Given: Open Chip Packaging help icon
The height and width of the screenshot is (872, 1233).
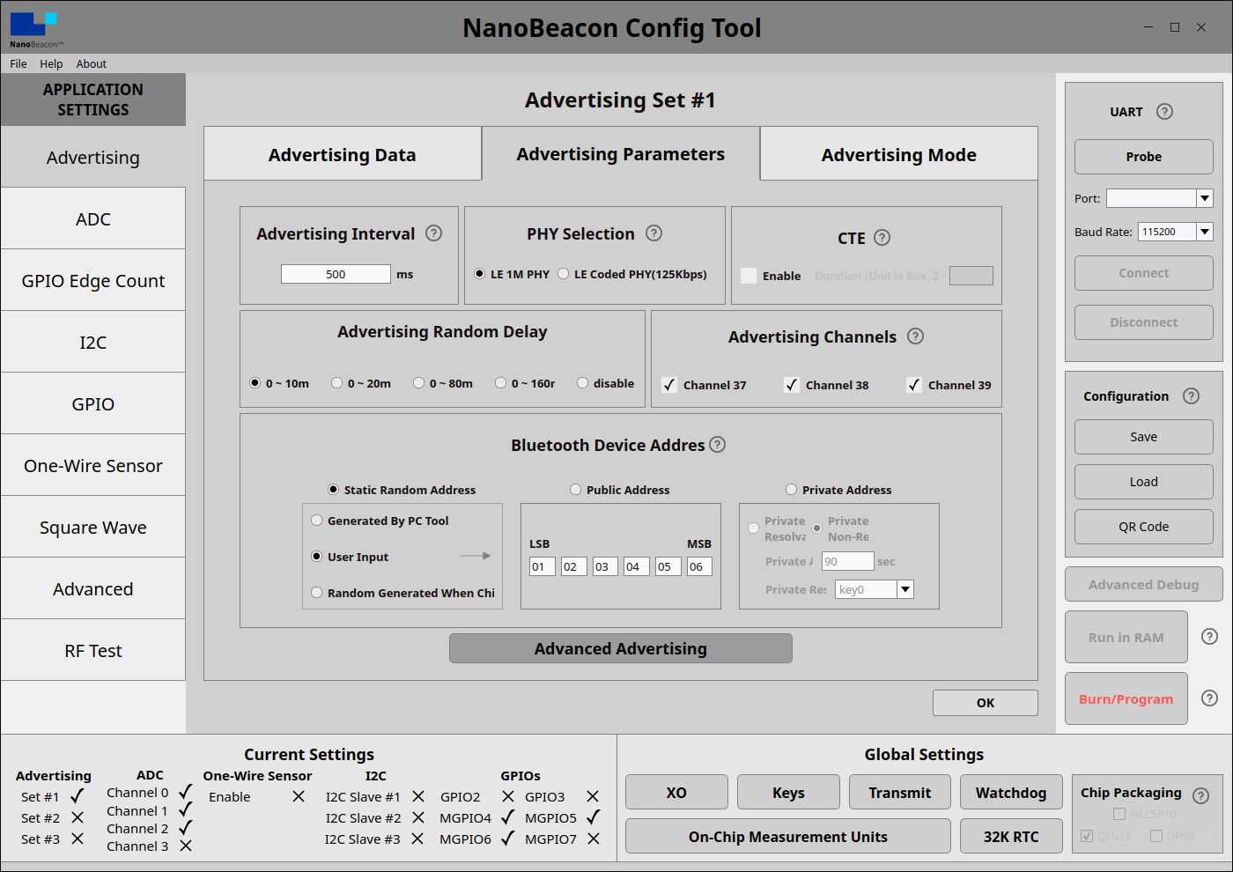Looking at the screenshot, I should pyautogui.click(x=1200, y=795).
